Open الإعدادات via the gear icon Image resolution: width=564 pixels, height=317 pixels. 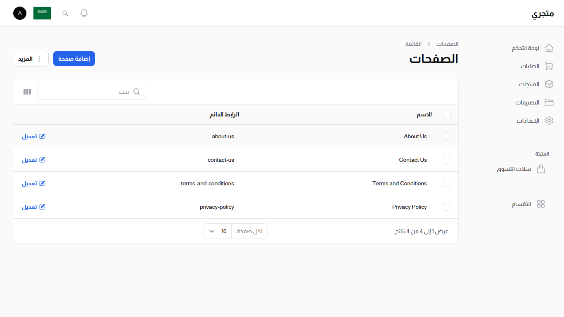tap(549, 120)
